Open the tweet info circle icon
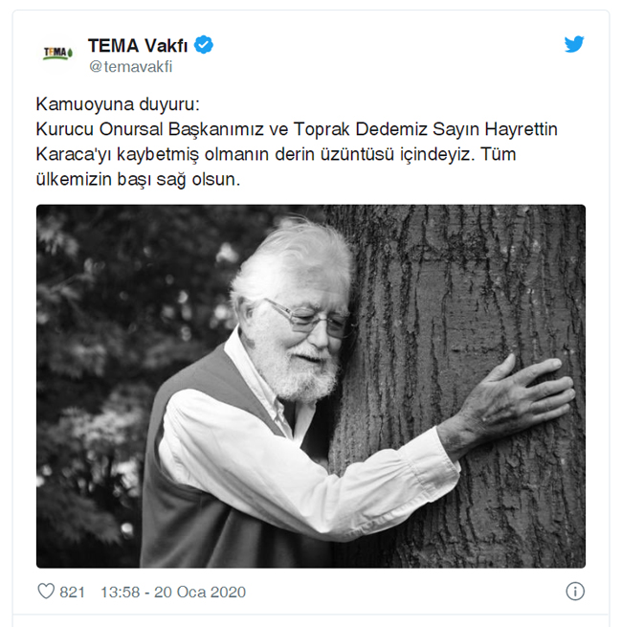 click(575, 591)
